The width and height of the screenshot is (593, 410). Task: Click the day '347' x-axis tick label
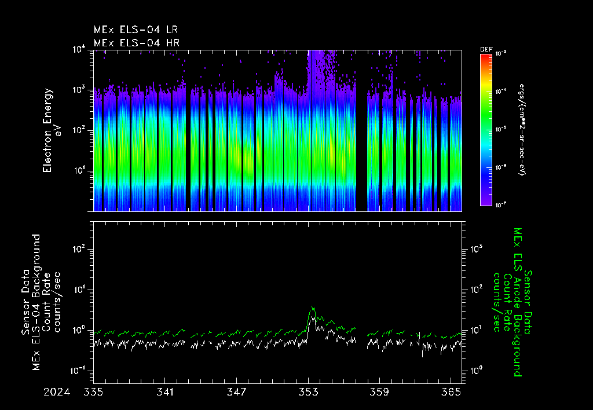(236, 392)
